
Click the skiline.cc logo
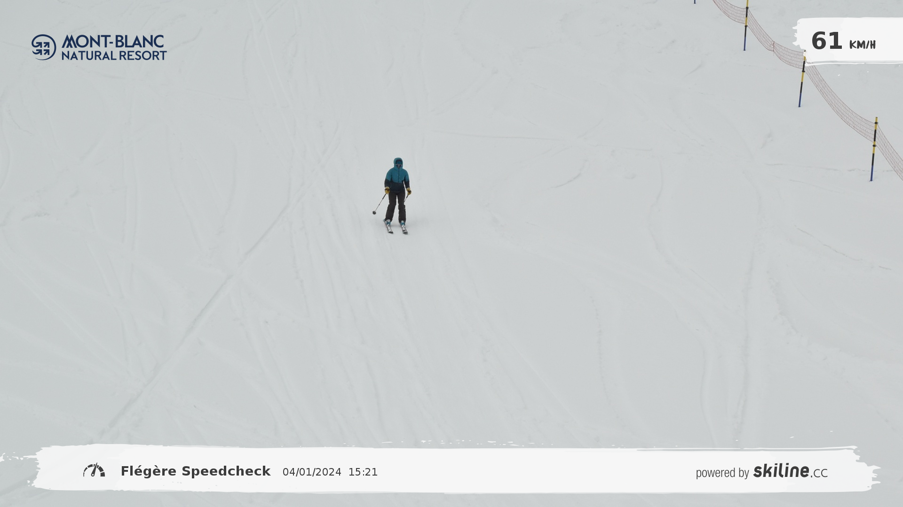tap(790, 471)
